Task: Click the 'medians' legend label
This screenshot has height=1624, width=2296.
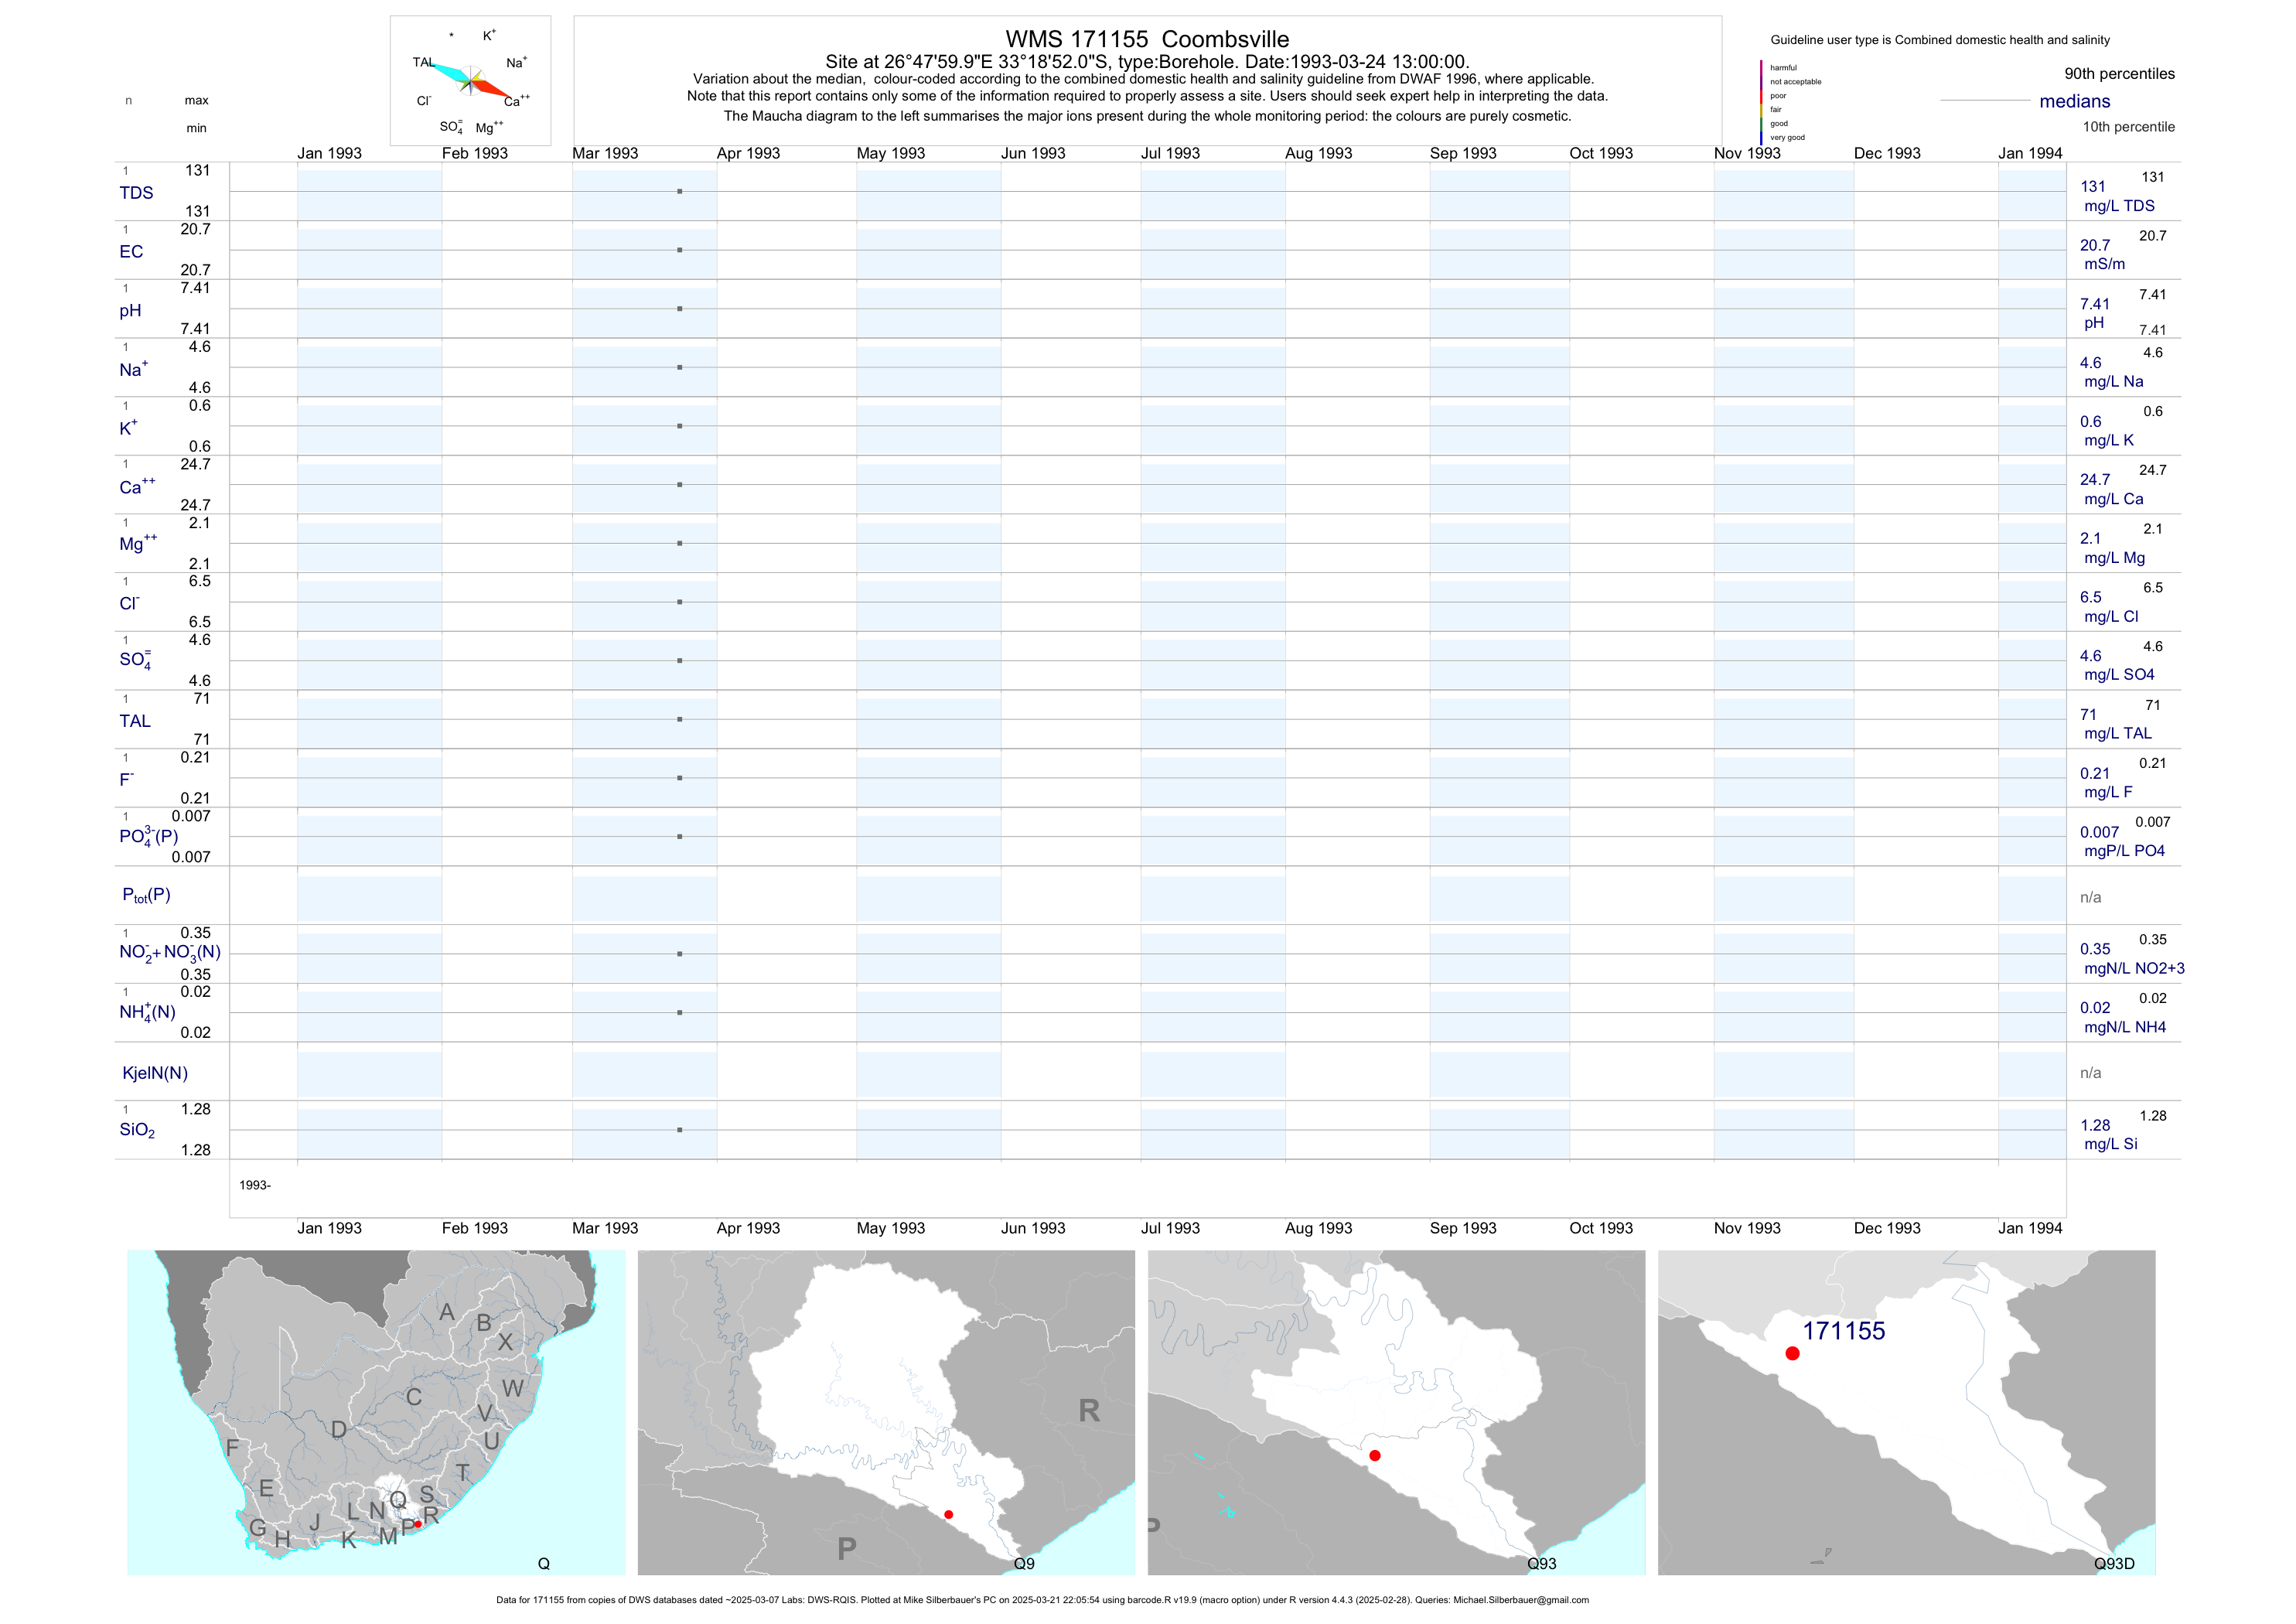Action: [x=2075, y=101]
